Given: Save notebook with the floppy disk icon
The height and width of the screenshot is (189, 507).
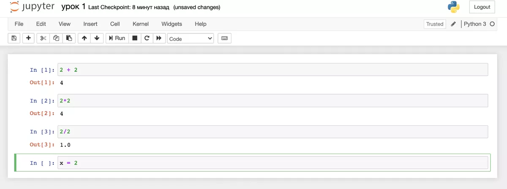Looking at the screenshot, I should pyautogui.click(x=14, y=38).
